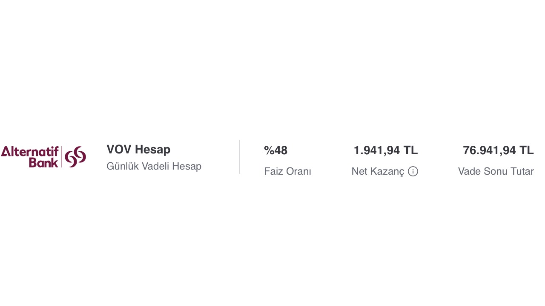545x306 pixels.
Task: Click the word Günlük in the subtitle
Action: [x=121, y=166]
